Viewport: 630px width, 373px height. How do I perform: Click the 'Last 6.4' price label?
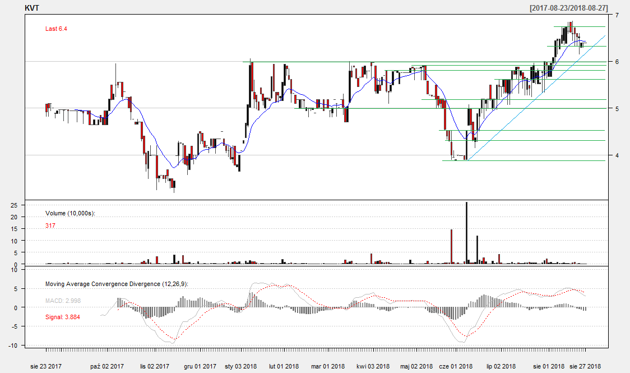click(x=56, y=29)
